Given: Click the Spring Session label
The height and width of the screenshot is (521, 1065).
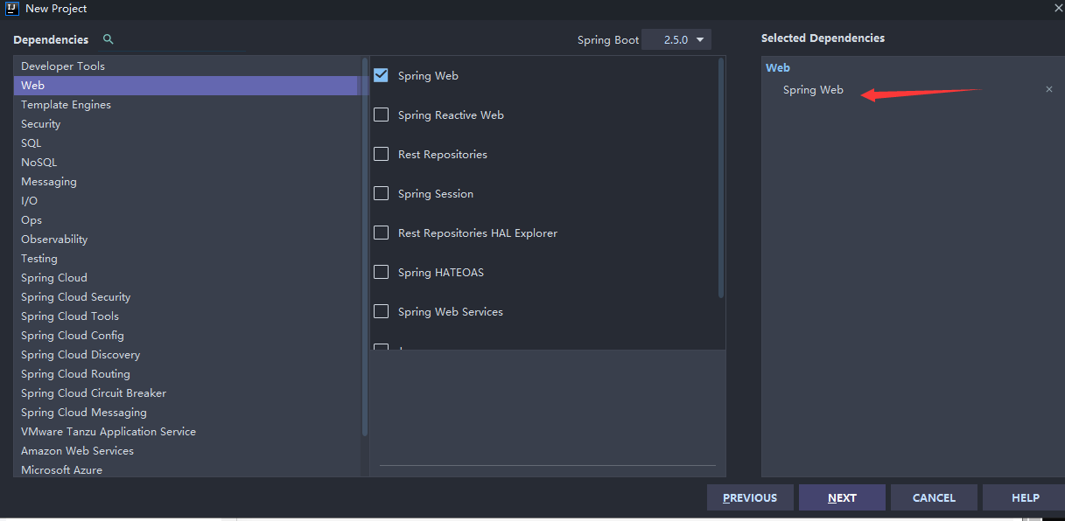Looking at the screenshot, I should (x=436, y=194).
